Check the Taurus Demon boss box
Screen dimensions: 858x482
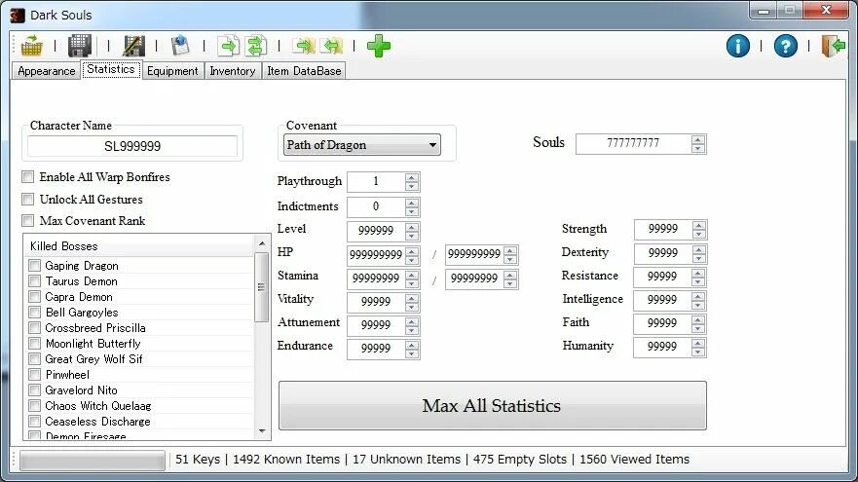[x=34, y=281]
